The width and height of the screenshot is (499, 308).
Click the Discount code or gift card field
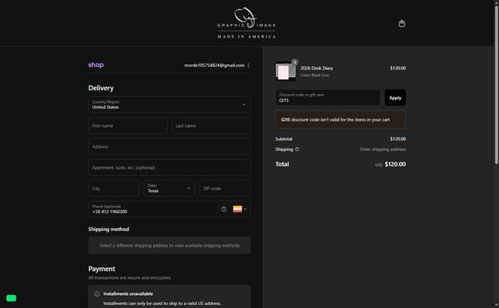[327, 97]
